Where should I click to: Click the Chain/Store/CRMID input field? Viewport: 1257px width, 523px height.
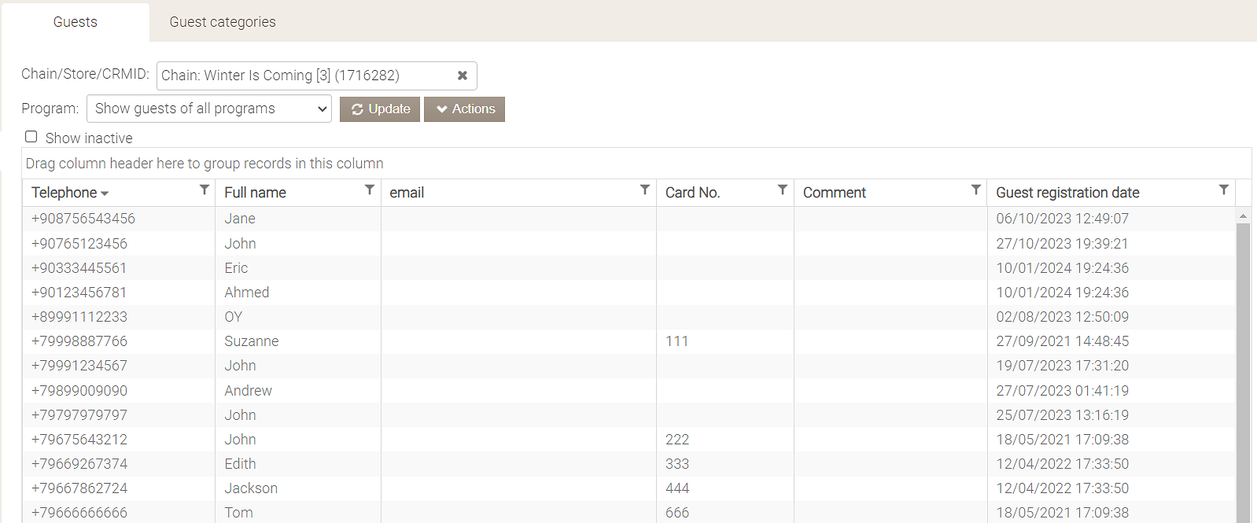click(x=303, y=76)
